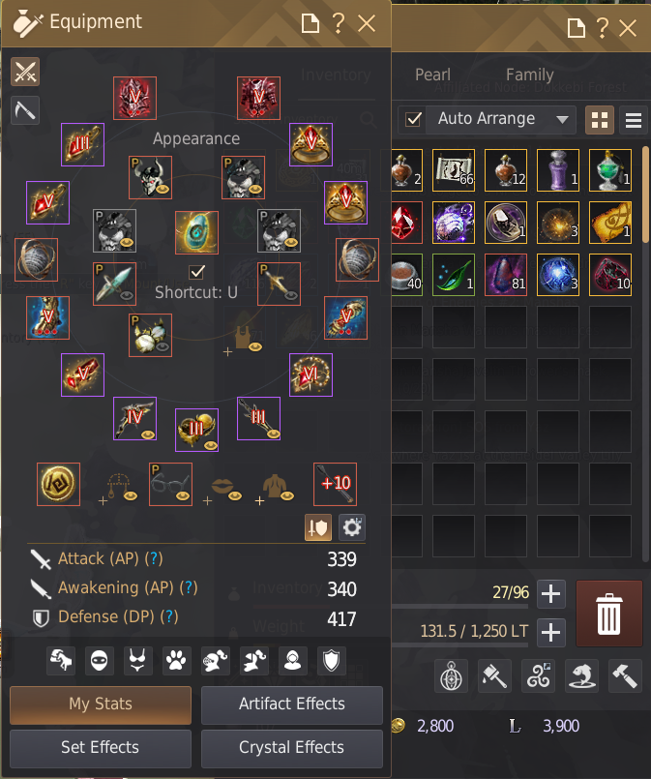Image resolution: width=651 pixels, height=779 pixels.
Task: Open the Artifact Effects panel
Action: point(292,704)
